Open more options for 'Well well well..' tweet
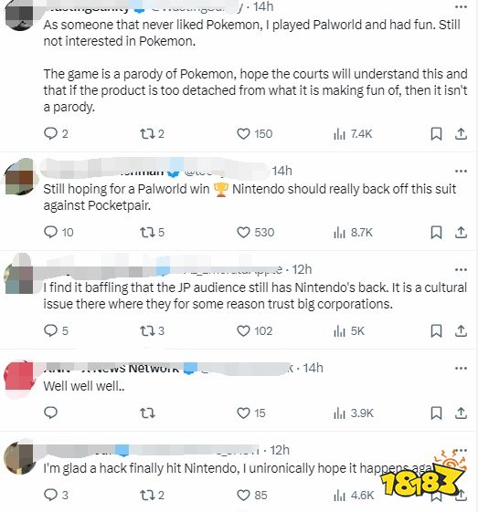478x512 pixels. tap(461, 368)
